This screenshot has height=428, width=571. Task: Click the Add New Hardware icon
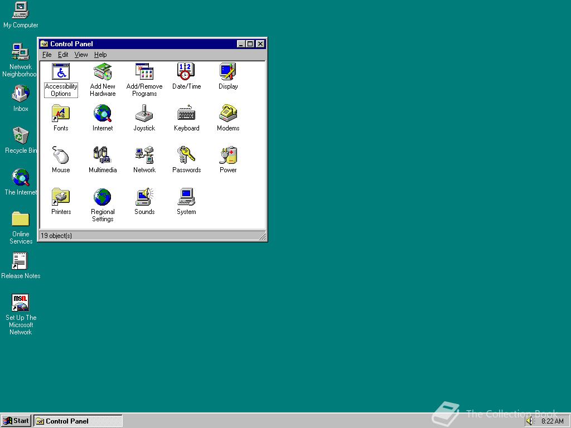coord(103,72)
